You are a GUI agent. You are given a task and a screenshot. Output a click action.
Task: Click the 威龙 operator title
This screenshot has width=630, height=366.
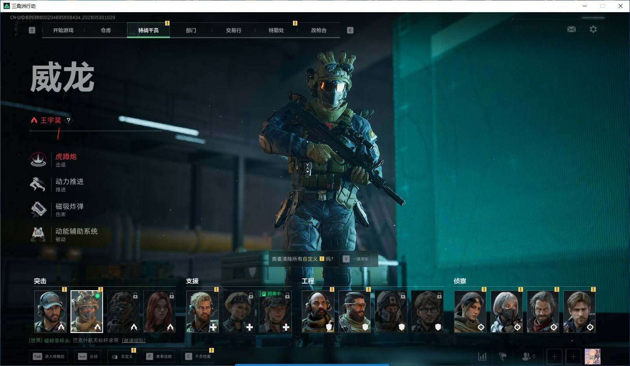coord(62,78)
